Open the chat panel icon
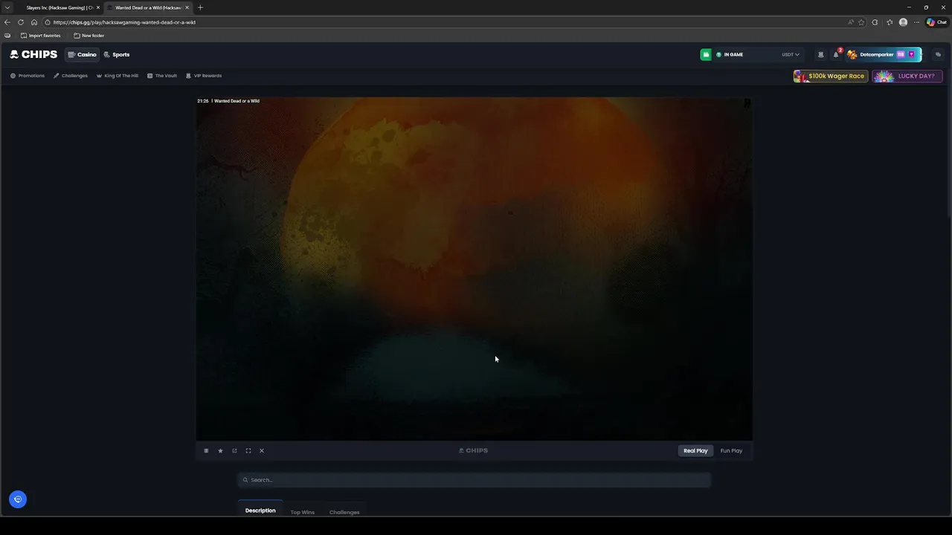This screenshot has height=535, width=952. [938, 54]
